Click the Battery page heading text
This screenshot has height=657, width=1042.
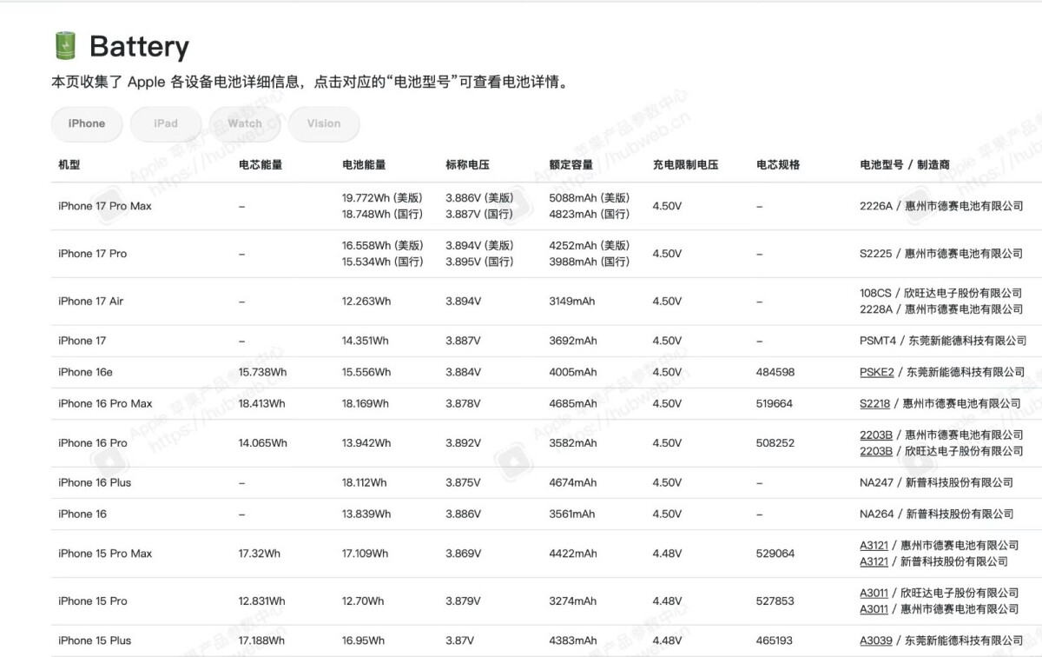coord(139,46)
